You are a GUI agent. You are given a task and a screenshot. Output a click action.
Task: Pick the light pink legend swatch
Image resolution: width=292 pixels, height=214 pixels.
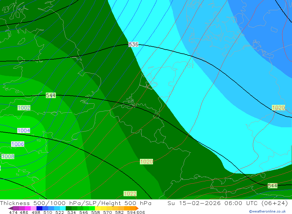coord(33,208)
